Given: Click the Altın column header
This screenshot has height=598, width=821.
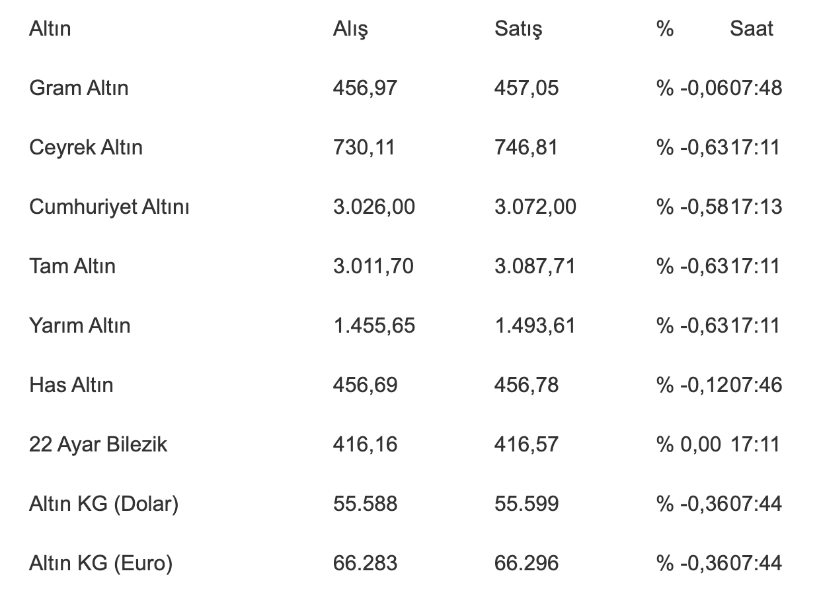Looking at the screenshot, I should point(50,28).
